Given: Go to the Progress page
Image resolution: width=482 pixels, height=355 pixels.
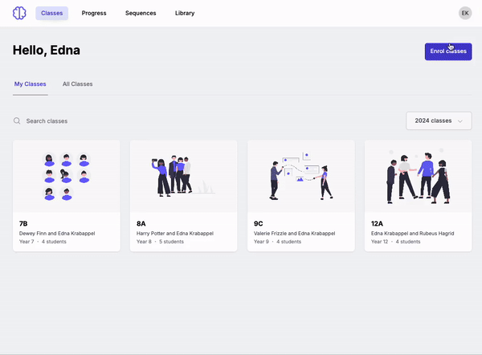Looking at the screenshot, I should (94, 14).
